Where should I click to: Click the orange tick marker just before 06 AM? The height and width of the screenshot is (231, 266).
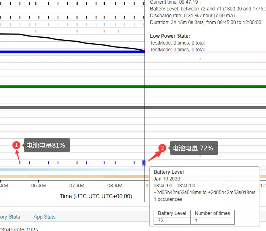(x=36, y=31)
